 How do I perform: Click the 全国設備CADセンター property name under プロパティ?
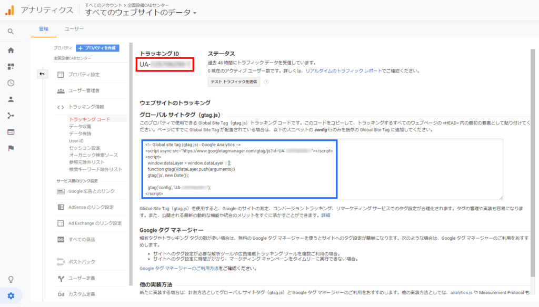pyautogui.click(x=72, y=58)
